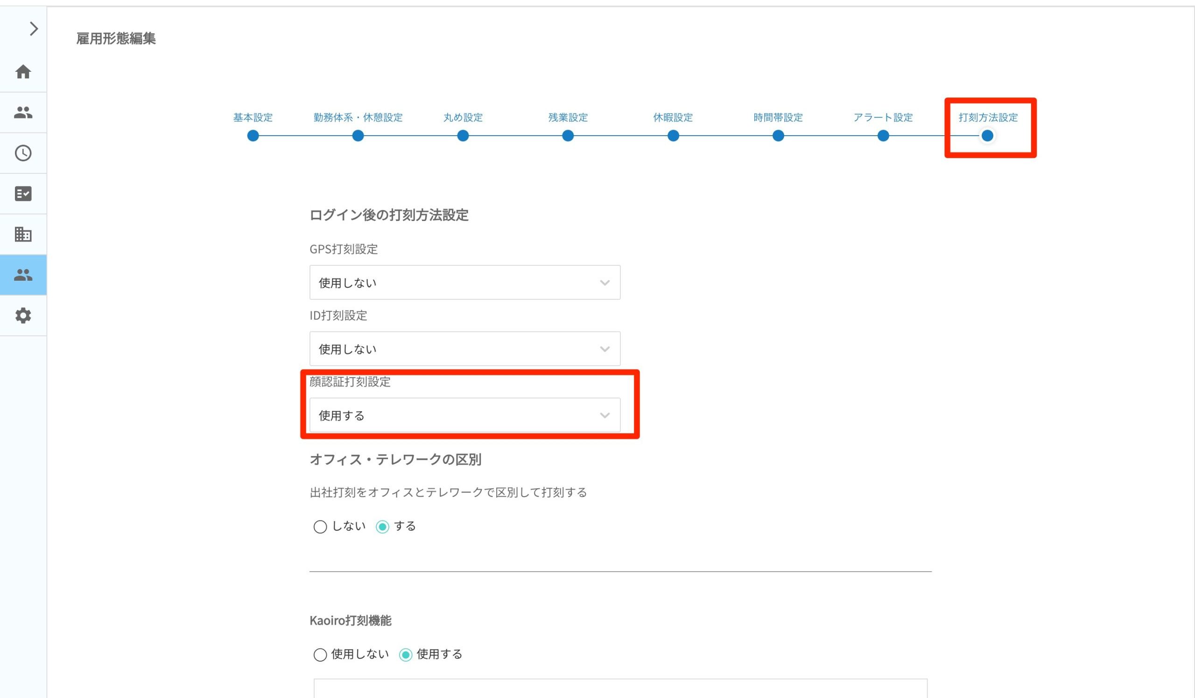Open the ID打刻設定 dropdown
The width and height of the screenshot is (1195, 698).
tap(464, 349)
